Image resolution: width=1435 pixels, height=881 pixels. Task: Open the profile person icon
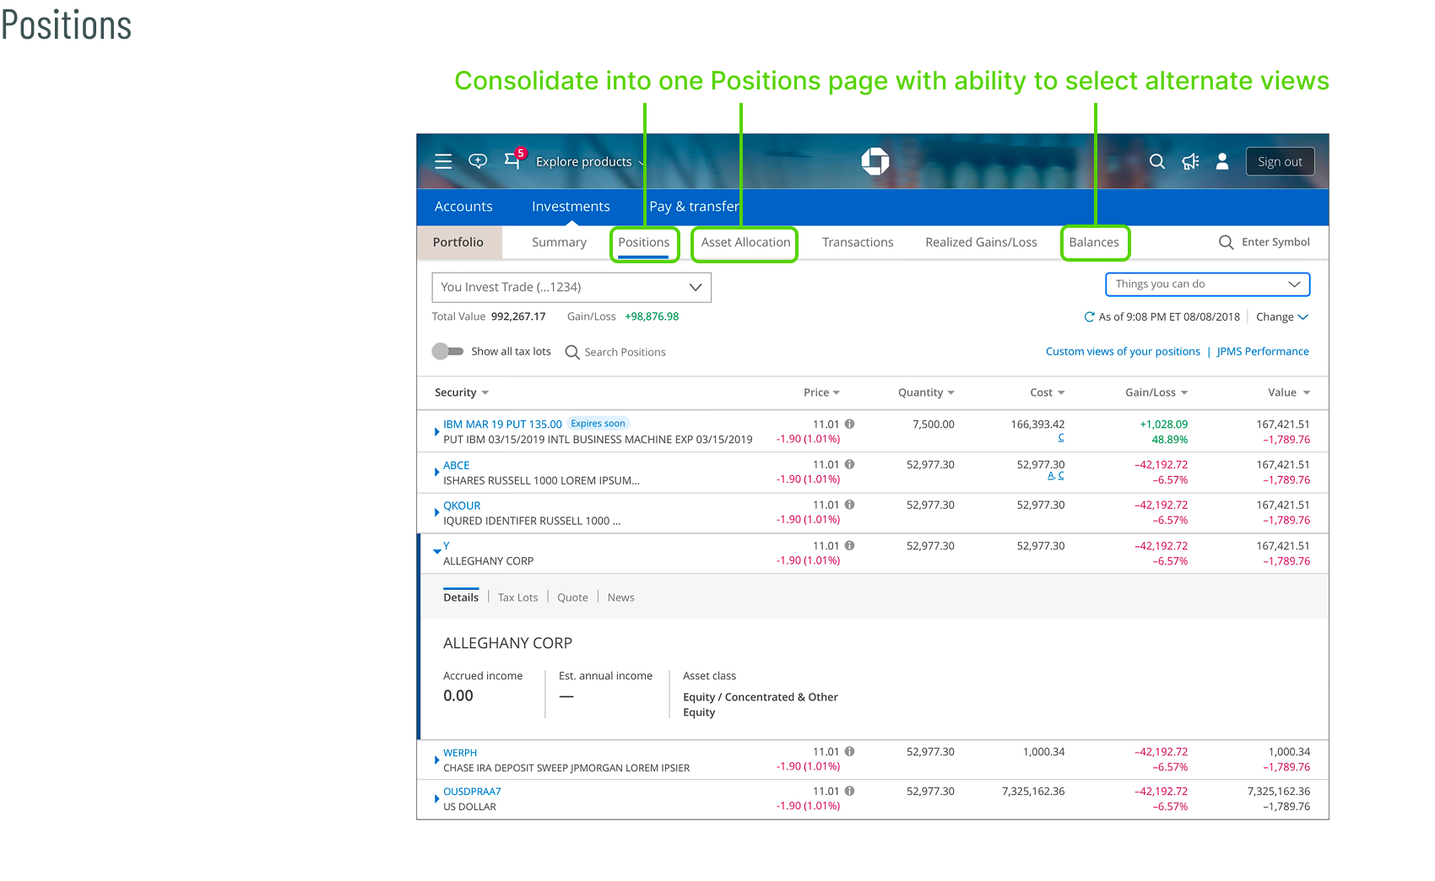1222,161
